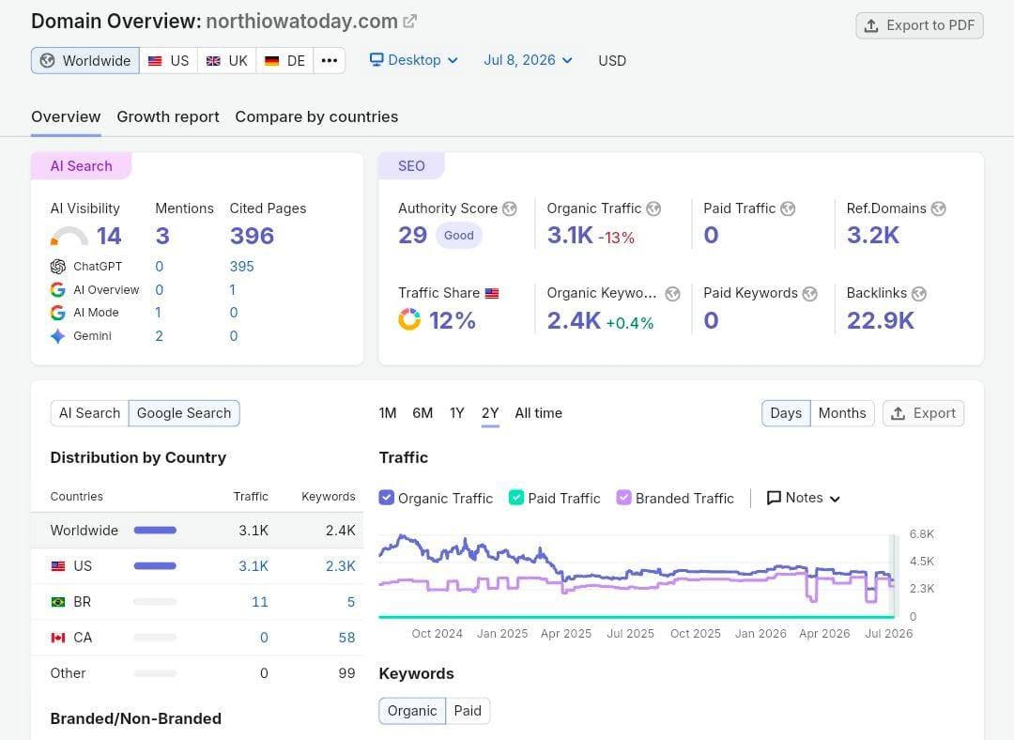Image resolution: width=1014 pixels, height=740 pixels.
Task: Uncheck the Paid Traffic checkbox
Action: click(x=516, y=498)
